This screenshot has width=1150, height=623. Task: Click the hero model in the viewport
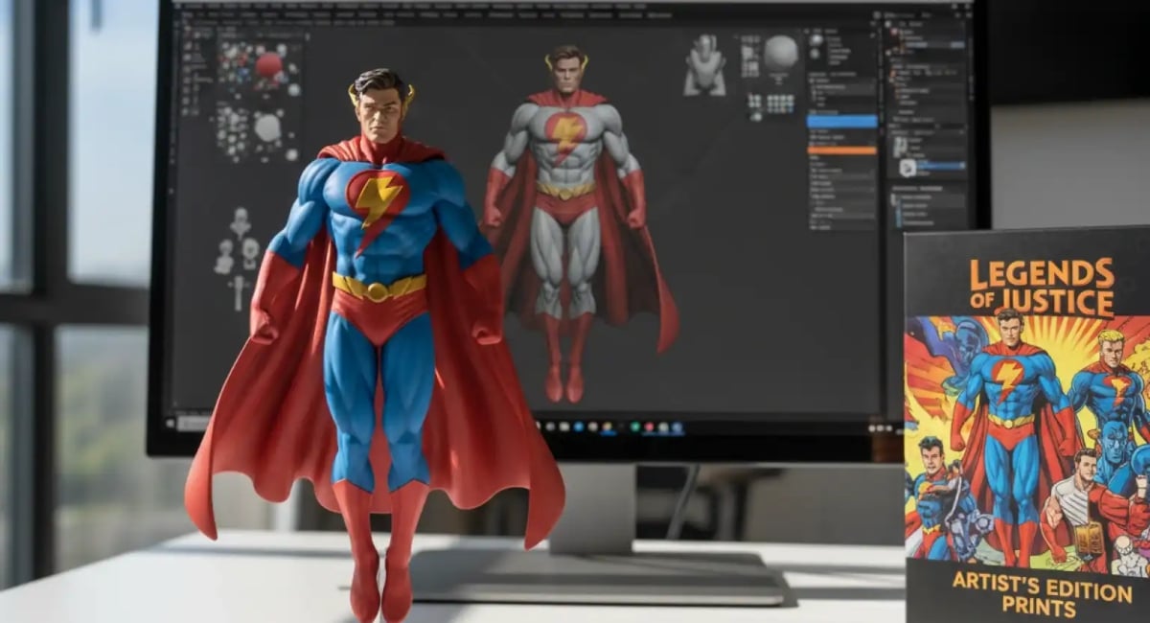565,220
